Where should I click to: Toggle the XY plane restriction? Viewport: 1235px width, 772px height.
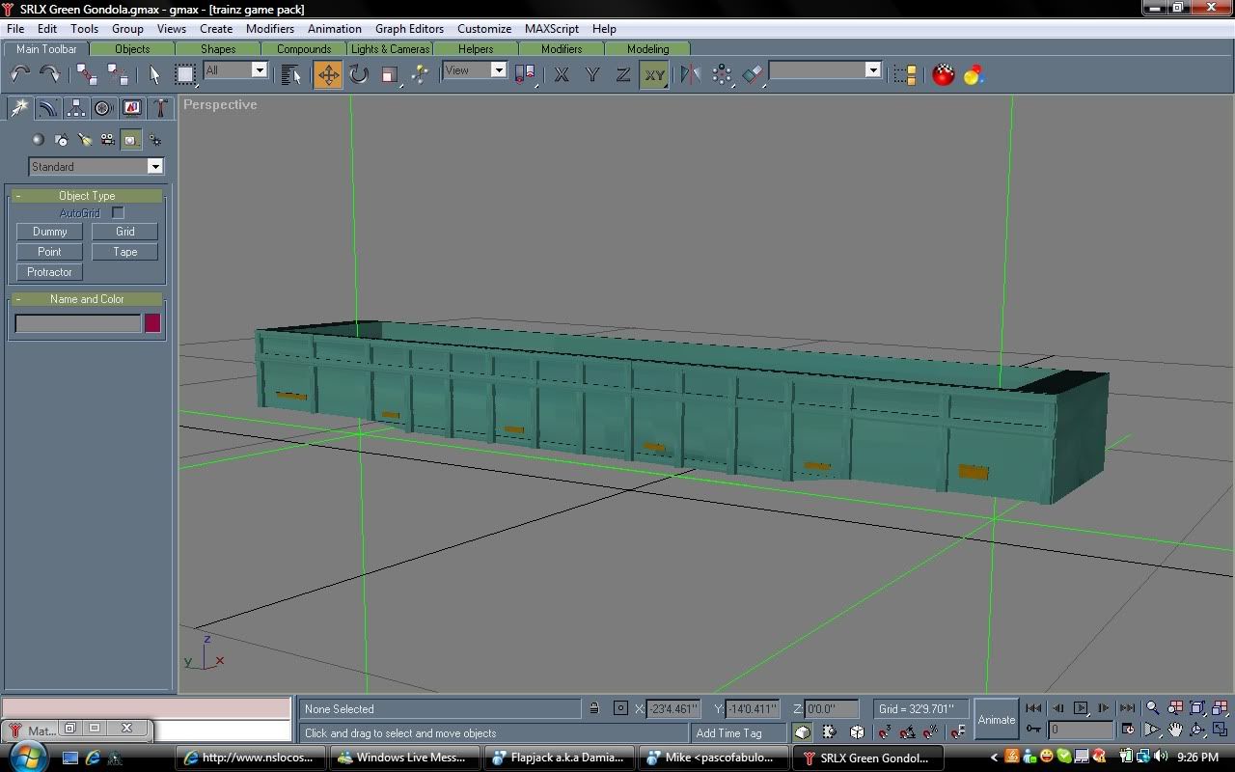click(x=655, y=74)
